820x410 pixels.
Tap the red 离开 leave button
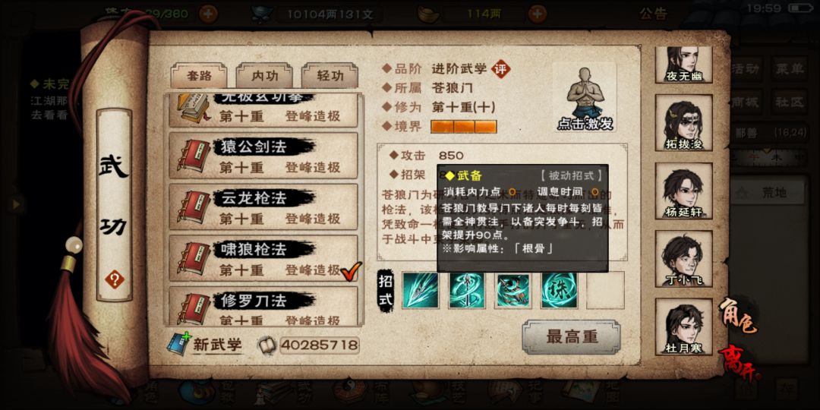740,362
